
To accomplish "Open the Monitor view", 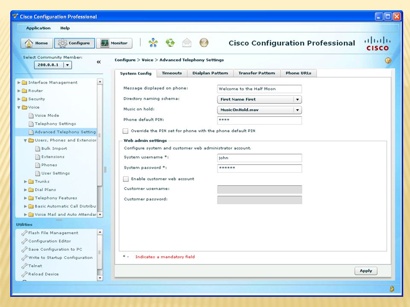I will coord(114,43).
